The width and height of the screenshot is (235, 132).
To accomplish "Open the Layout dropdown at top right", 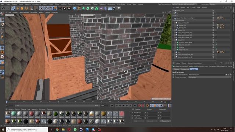I will point(221,4).
